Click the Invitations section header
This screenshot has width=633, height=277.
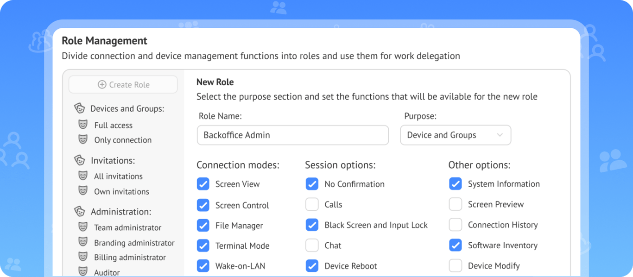[113, 161]
